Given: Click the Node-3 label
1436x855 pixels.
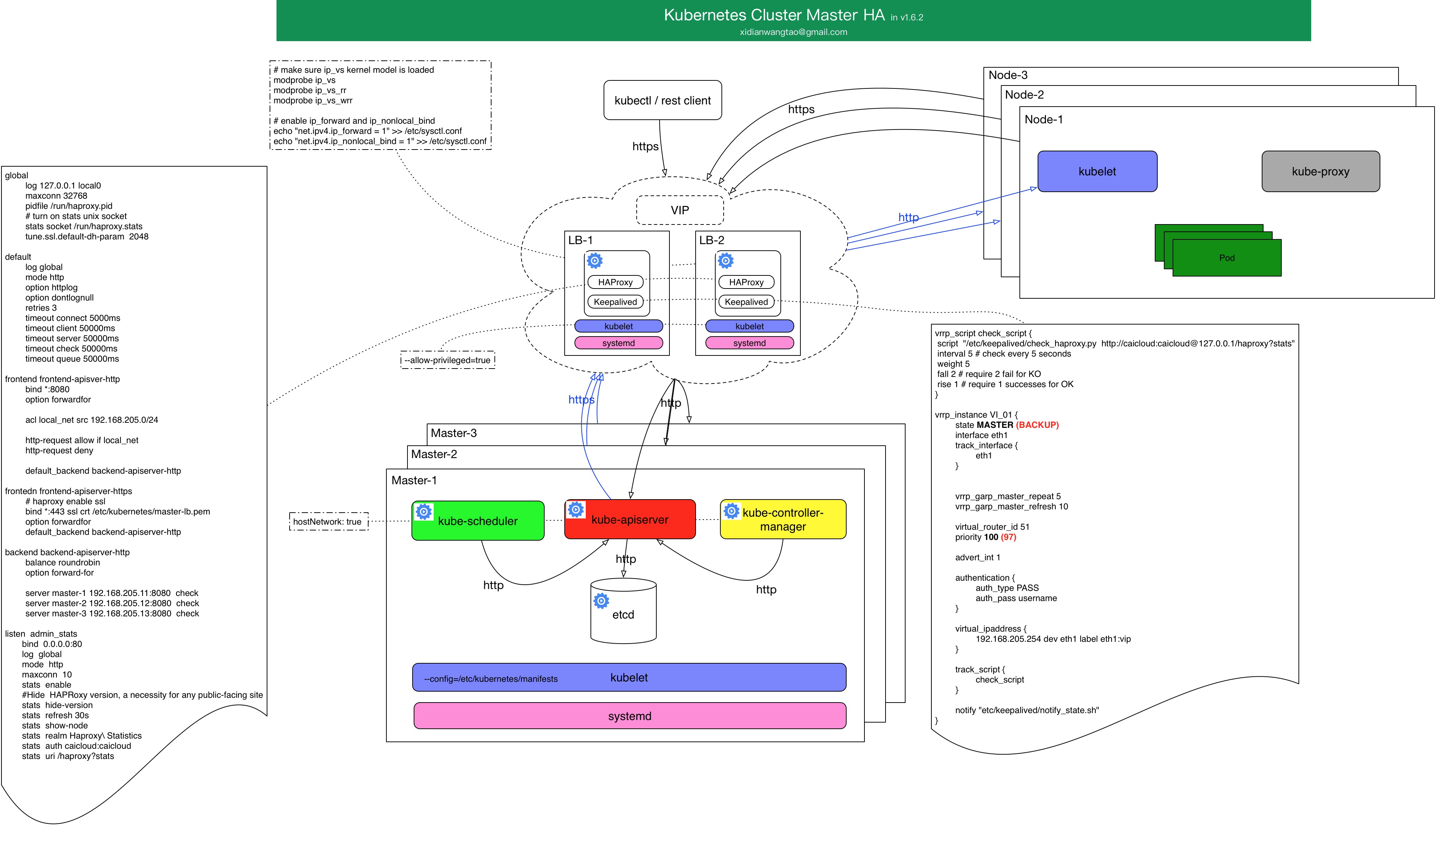Looking at the screenshot, I should pyautogui.click(x=1007, y=75).
